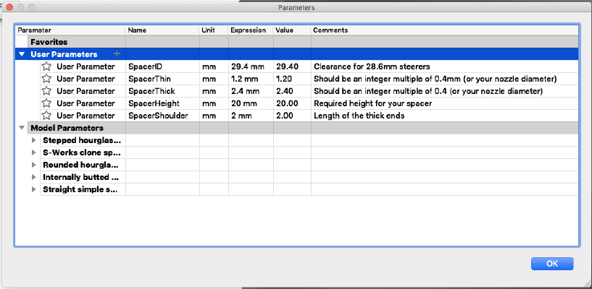This screenshot has height=289, width=592.
Task: Expand the S-Works clone spacer group
Action: [34, 152]
